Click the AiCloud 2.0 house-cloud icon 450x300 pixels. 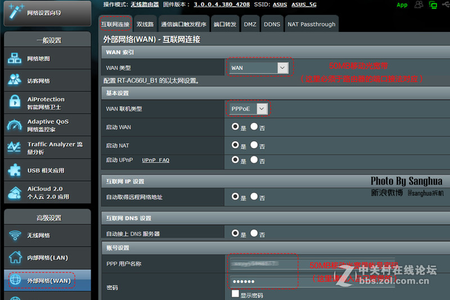click(15, 193)
